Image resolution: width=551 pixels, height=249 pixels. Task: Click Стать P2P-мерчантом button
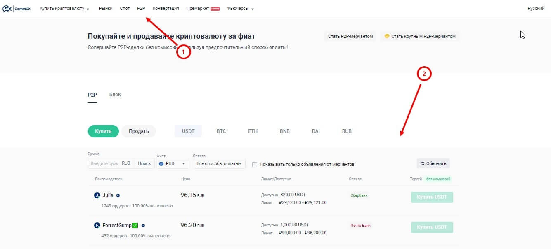pyautogui.click(x=350, y=36)
